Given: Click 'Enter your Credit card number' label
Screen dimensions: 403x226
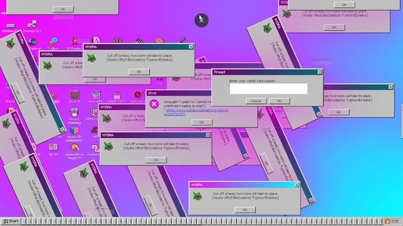Looking at the screenshot, I should tap(252, 81).
